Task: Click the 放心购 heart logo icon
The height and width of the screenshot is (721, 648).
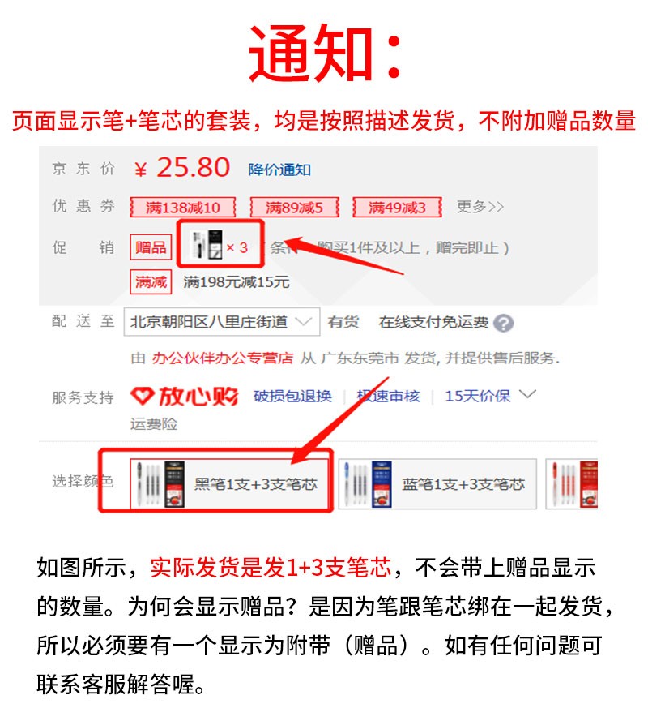Action: point(142,396)
